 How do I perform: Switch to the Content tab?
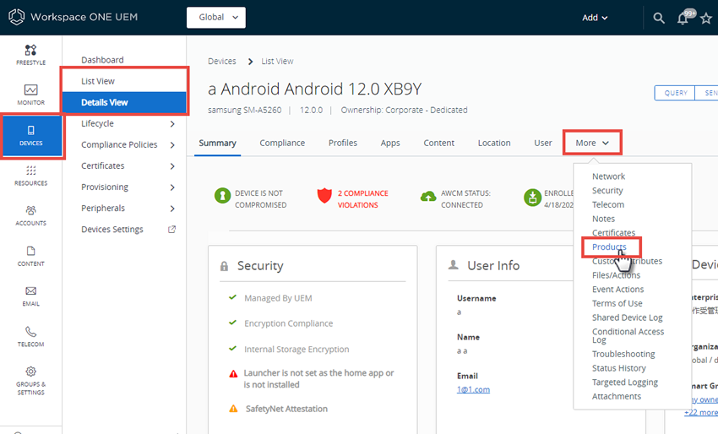[x=438, y=143]
